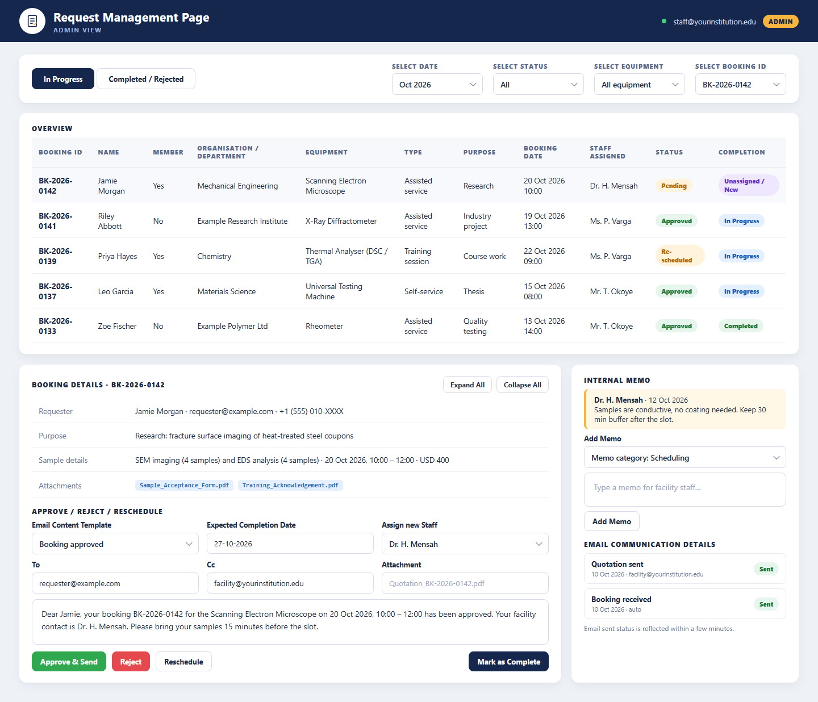Click the Expected Completion Date field

click(x=290, y=544)
